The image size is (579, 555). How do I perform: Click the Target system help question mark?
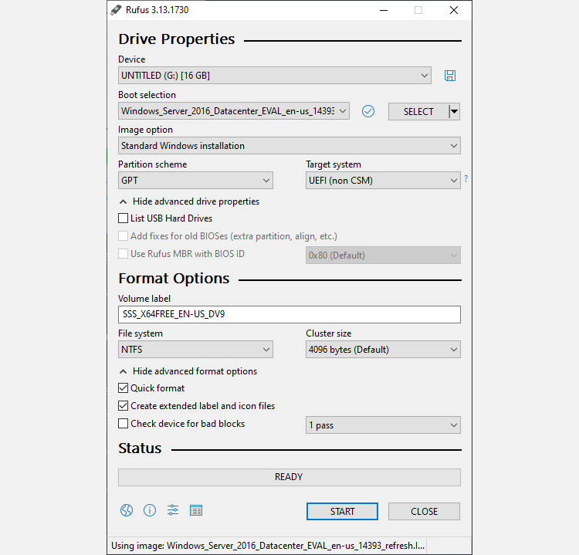click(466, 179)
